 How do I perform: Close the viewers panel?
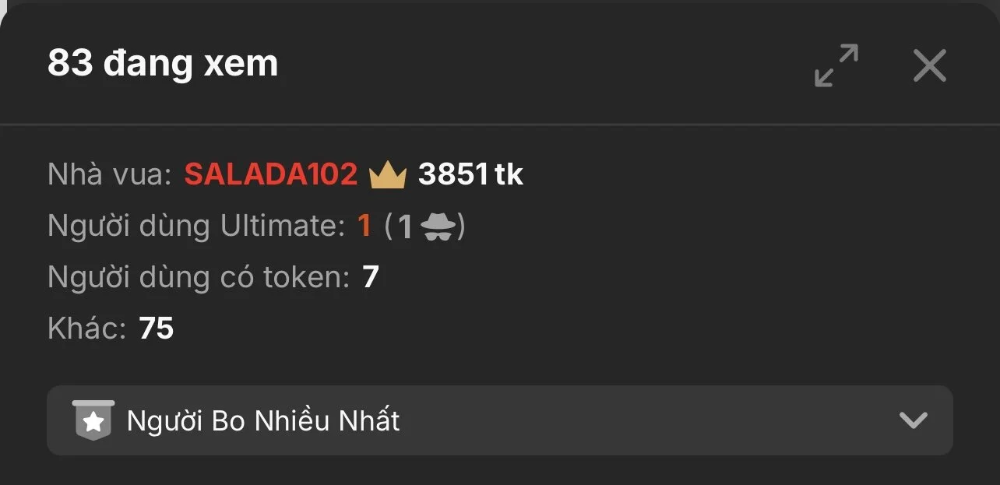click(x=929, y=65)
